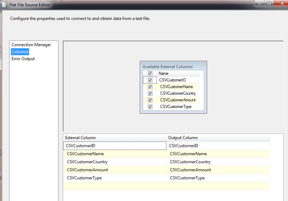Click the Available External Columns title bar

[x=173, y=66]
